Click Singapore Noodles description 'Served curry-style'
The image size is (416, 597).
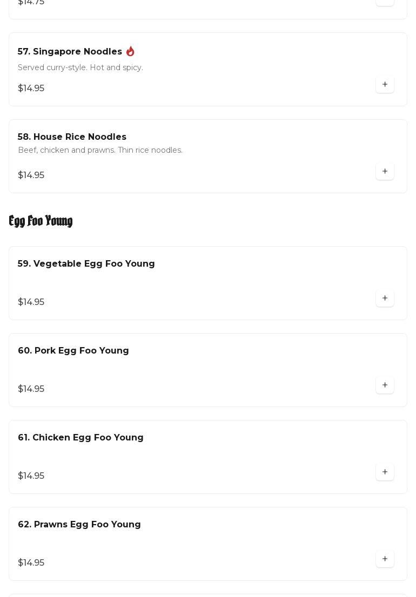(x=80, y=67)
